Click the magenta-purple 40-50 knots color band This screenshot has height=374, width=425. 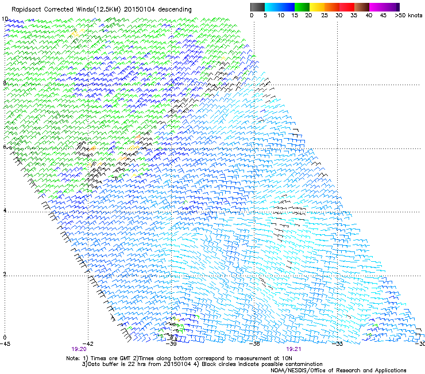384,7
